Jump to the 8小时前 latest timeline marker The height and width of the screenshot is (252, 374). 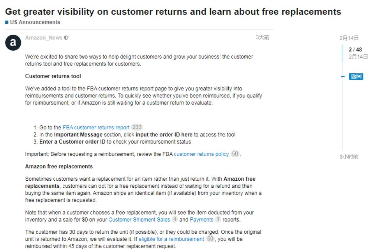tap(349, 157)
